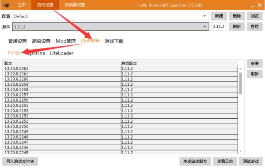Screen dimensions: 265x168
Task: Select the Mod管理 sub-tab
Action: [x=66, y=41]
